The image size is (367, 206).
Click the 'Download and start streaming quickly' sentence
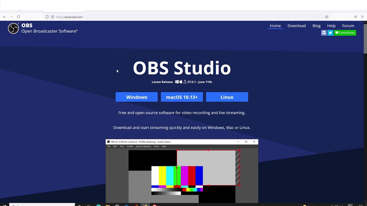click(182, 128)
